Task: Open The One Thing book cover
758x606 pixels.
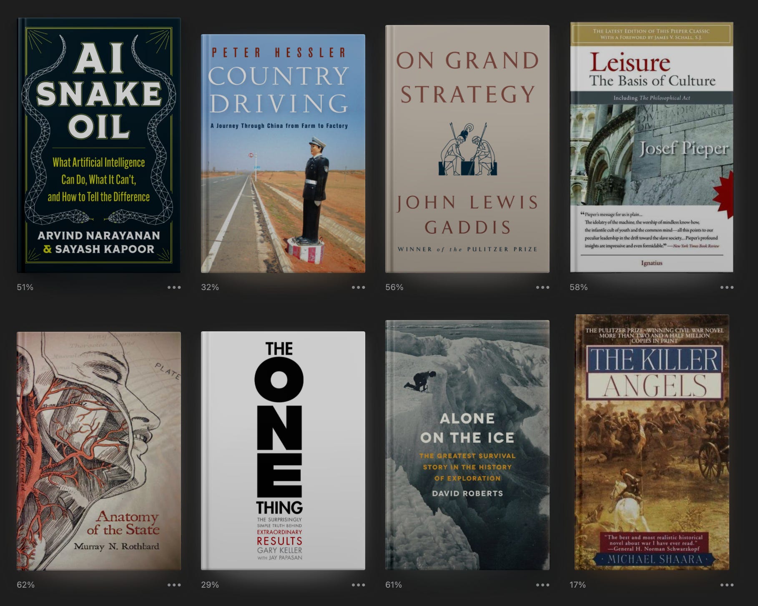Action: click(x=283, y=451)
